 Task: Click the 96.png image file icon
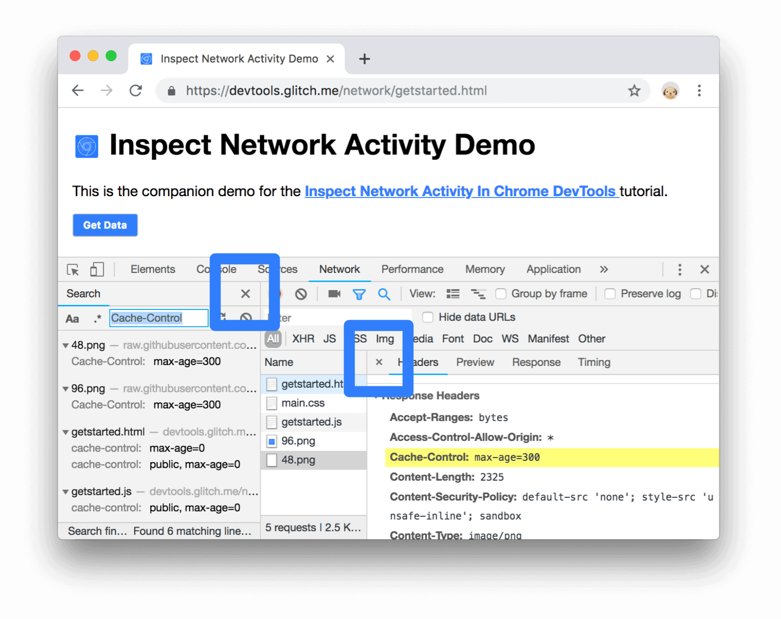(x=271, y=441)
